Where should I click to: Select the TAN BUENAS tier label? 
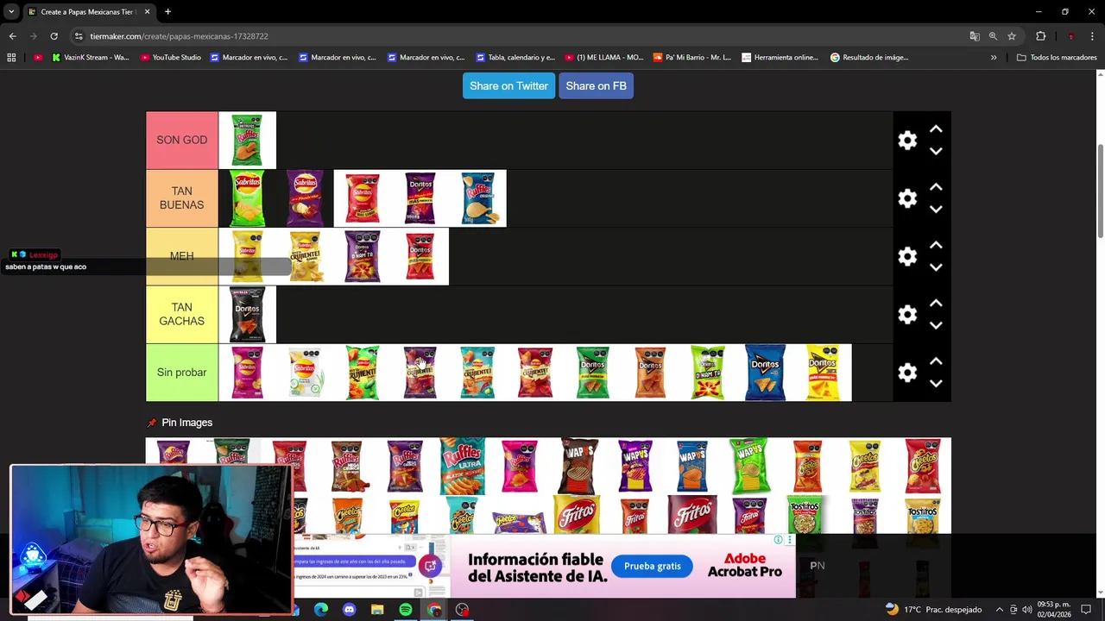pyautogui.click(x=181, y=198)
